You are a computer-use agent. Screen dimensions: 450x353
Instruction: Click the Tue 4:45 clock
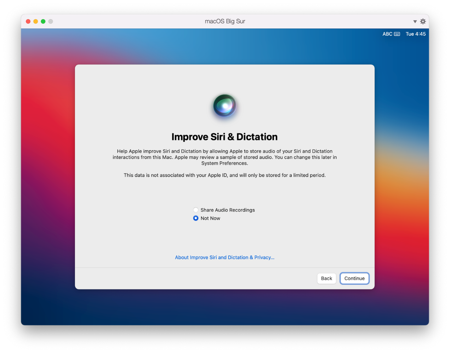tap(416, 34)
